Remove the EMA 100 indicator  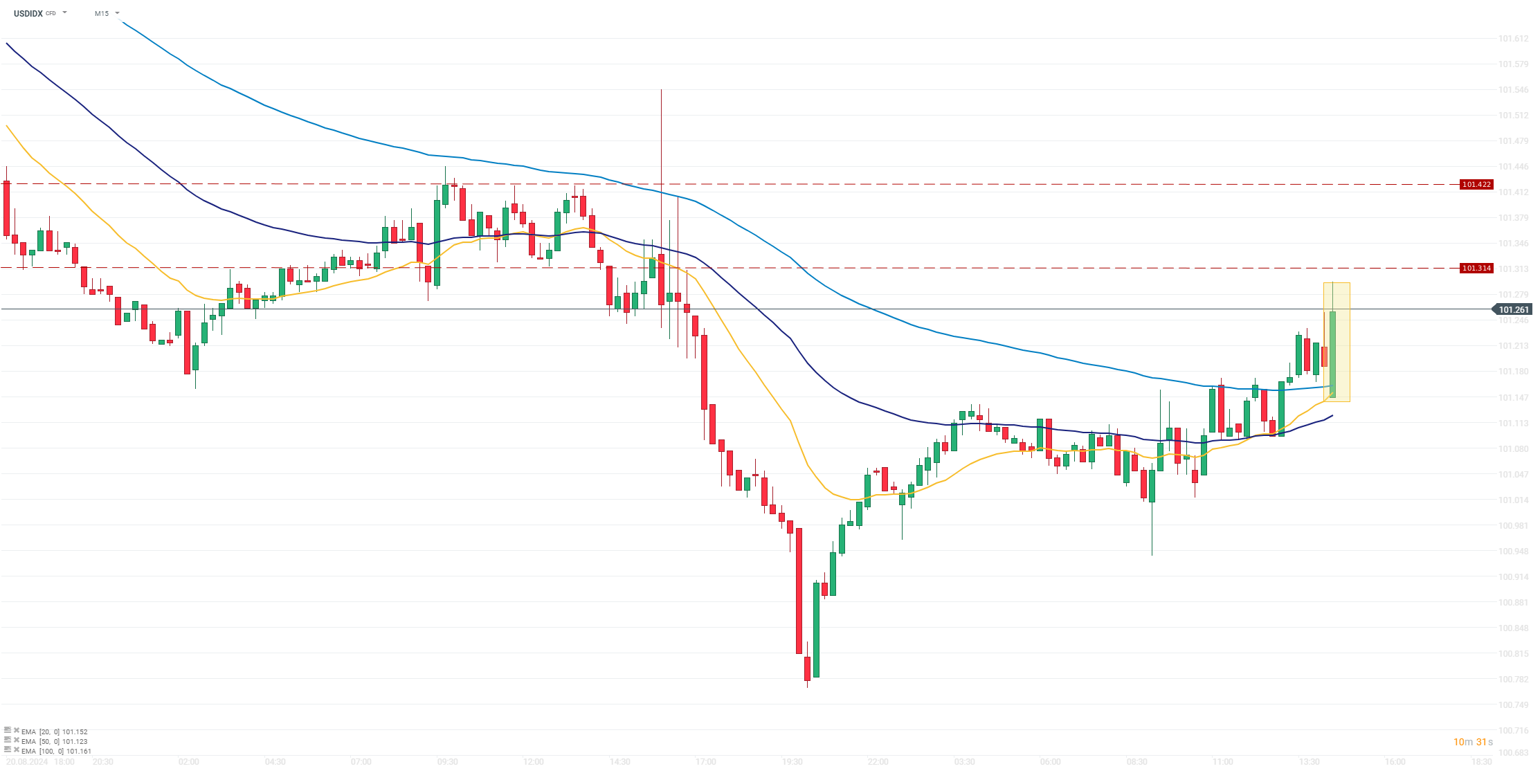(17, 751)
